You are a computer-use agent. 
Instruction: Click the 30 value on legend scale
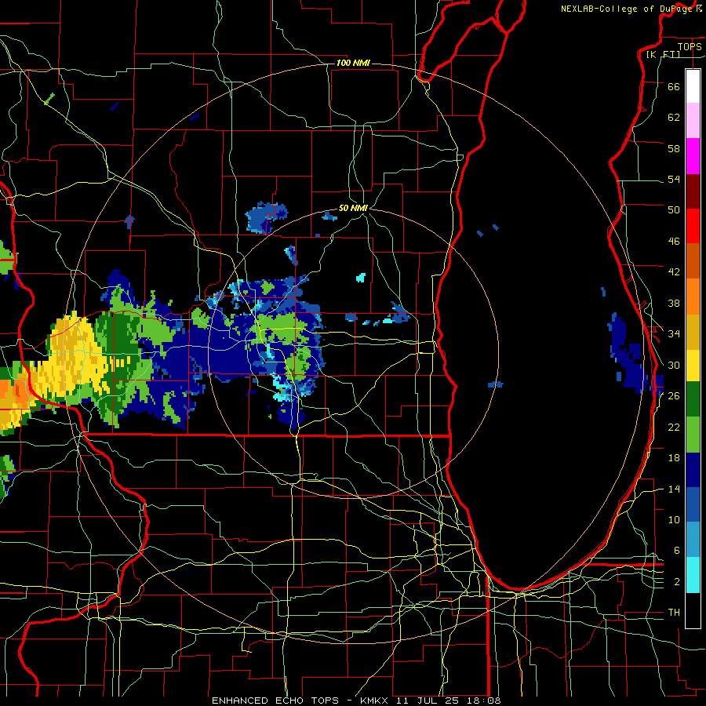pyautogui.click(x=674, y=365)
